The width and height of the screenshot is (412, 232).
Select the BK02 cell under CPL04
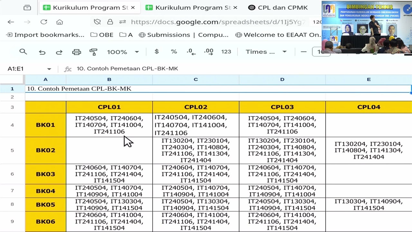pos(369,150)
